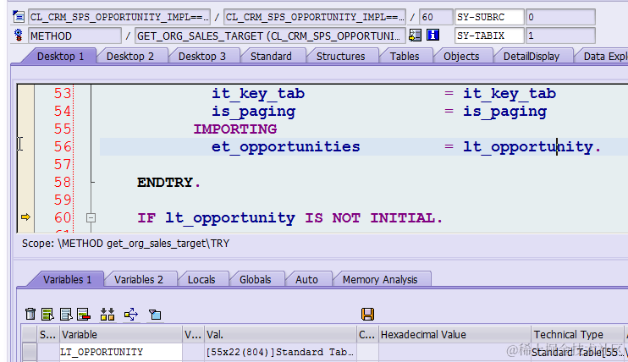The height and width of the screenshot is (362, 628).
Task: Click the S... status column header
Action: (x=47, y=334)
